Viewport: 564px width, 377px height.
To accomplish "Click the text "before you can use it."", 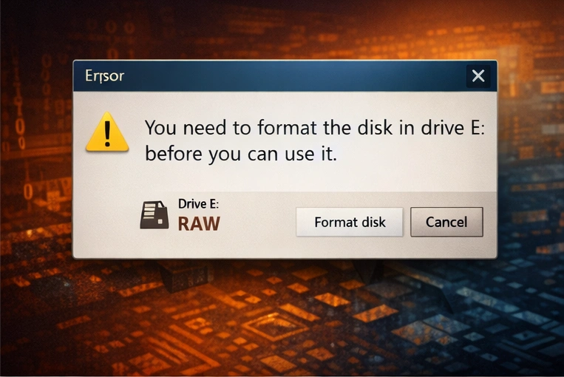I will click(x=241, y=154).
